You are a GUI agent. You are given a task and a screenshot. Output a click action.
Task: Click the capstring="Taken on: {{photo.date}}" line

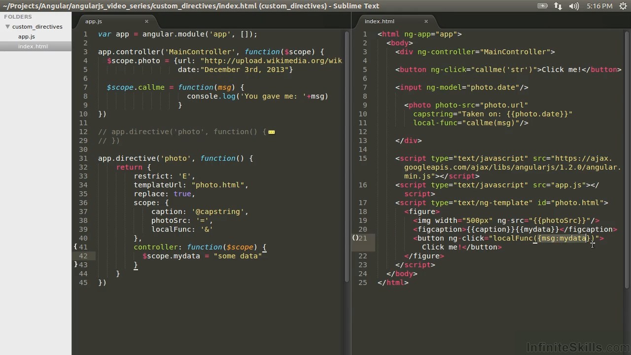492,114
